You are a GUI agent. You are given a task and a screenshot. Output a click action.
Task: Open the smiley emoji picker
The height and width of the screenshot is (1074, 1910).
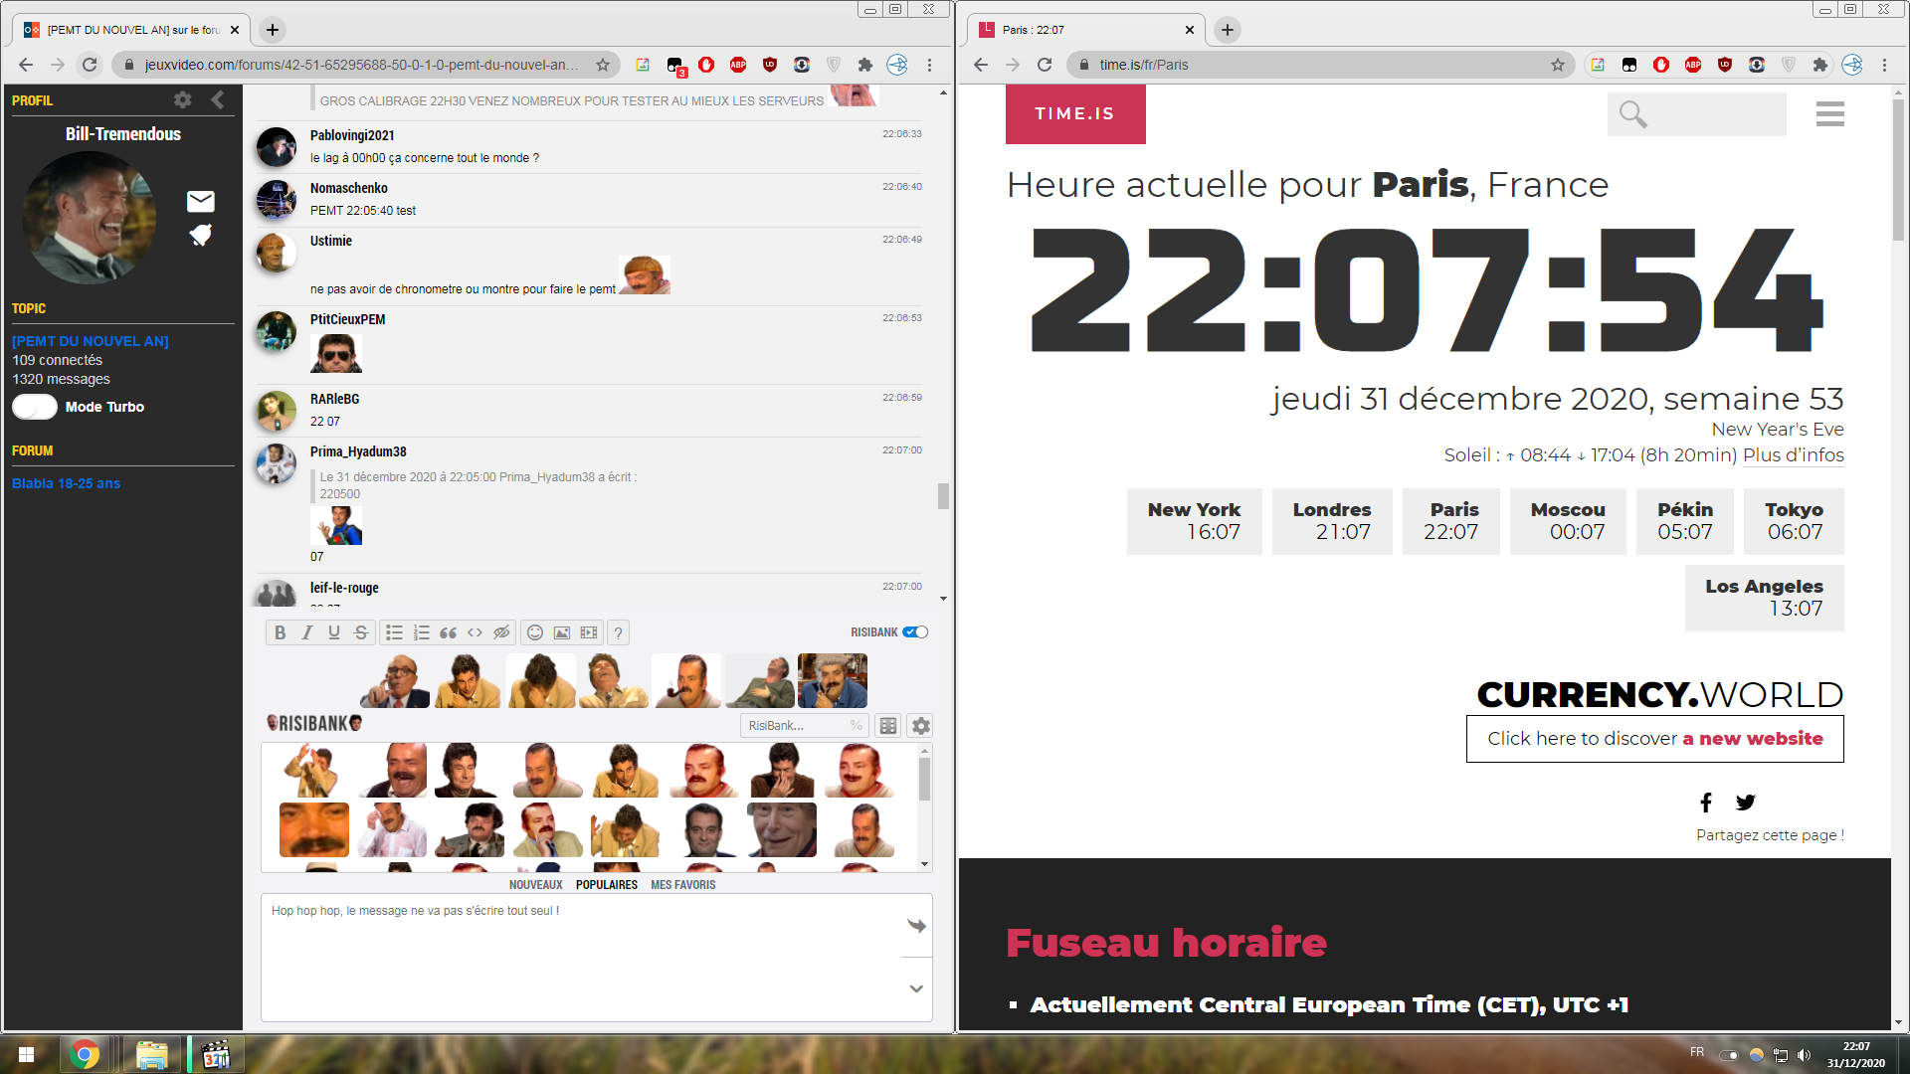(x=535, y=632)
